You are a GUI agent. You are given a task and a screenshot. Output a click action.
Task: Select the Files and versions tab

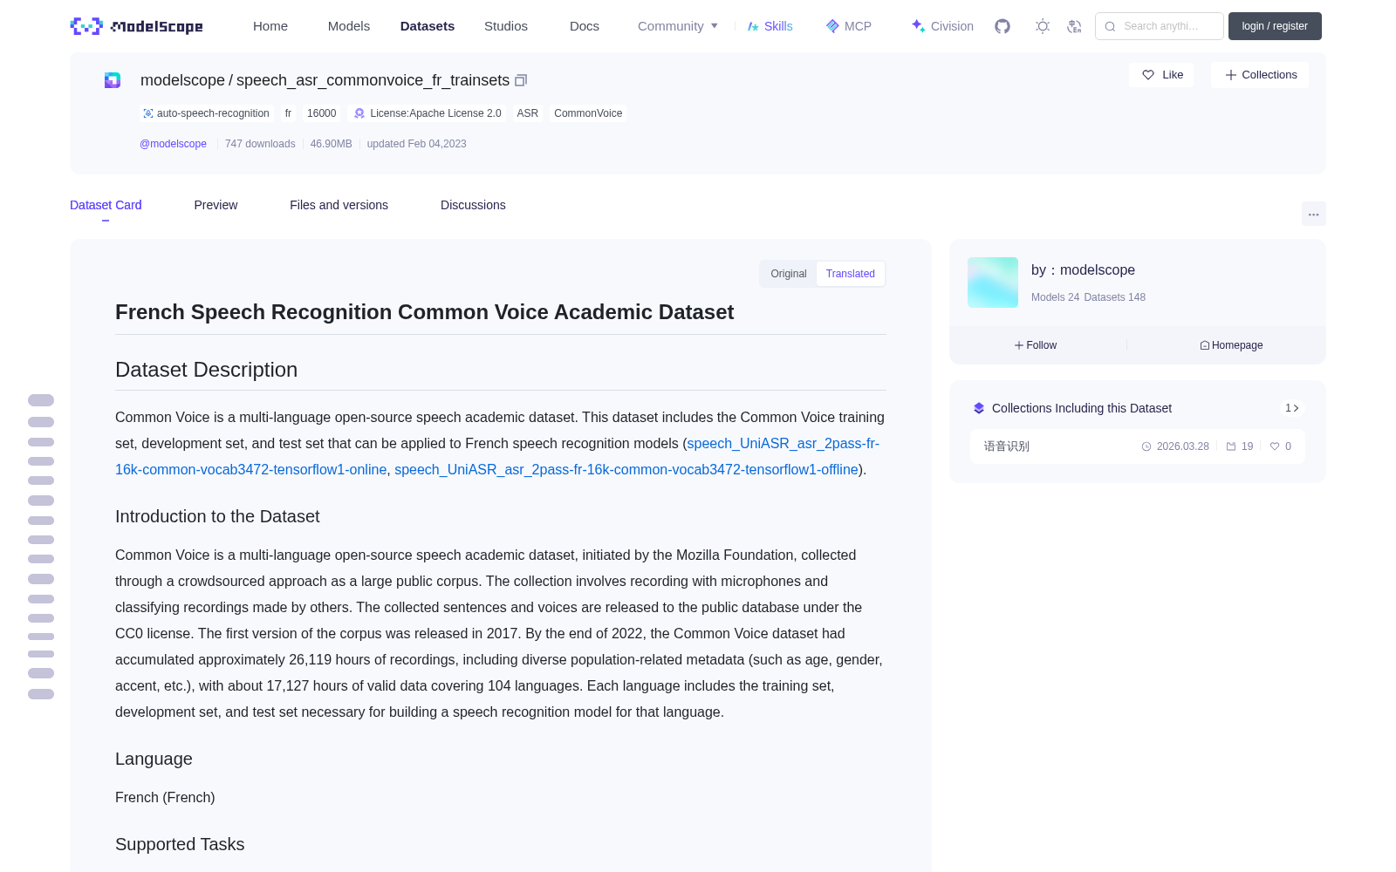339,205
